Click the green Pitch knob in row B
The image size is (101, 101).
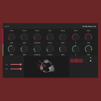click(x=75, y=49)
